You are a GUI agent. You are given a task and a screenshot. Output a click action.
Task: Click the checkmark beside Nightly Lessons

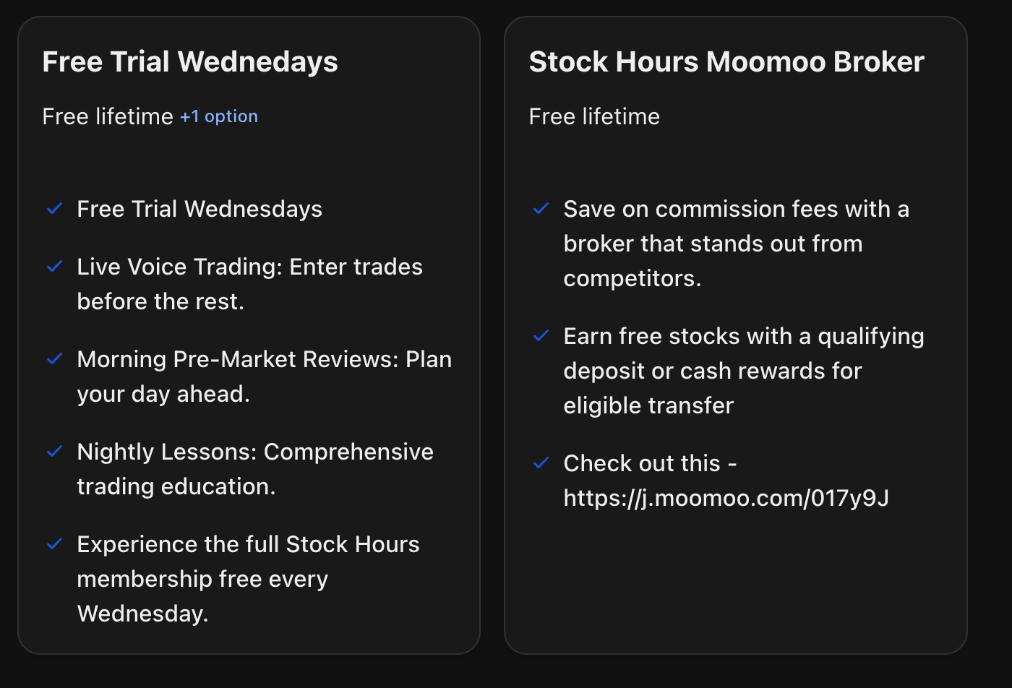click(54, 452)
